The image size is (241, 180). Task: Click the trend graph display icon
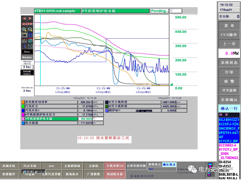pos(24,40)
